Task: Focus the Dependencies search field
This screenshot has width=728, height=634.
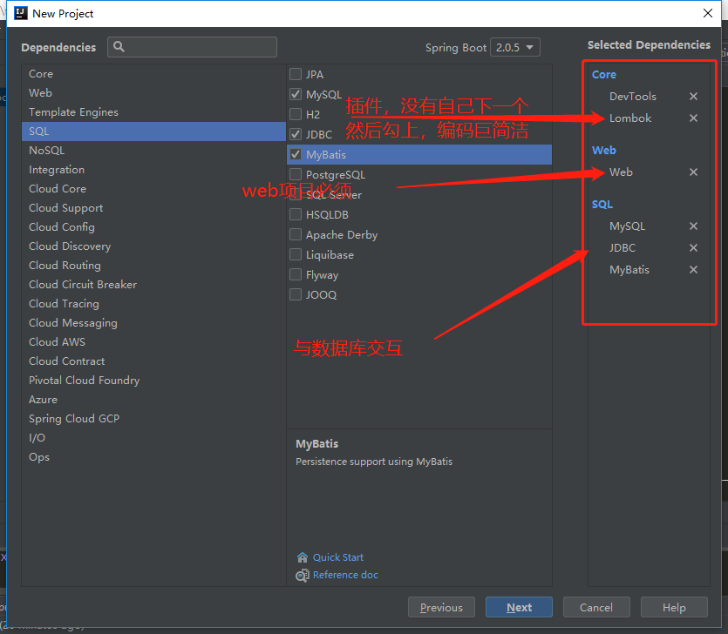Action: [x=192, y=47]
